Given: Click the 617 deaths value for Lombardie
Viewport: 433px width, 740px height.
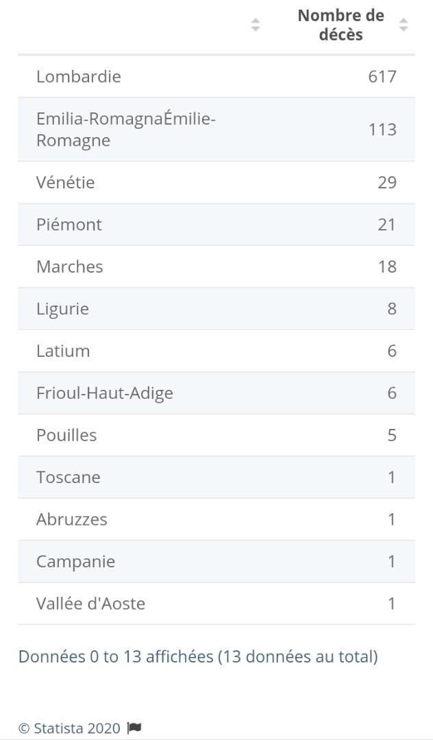Looking at the screenshot, I should 382,76.
